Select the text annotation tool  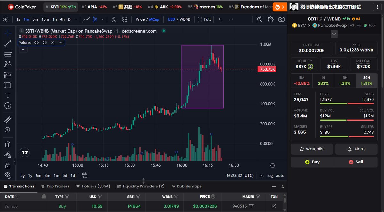8,95
